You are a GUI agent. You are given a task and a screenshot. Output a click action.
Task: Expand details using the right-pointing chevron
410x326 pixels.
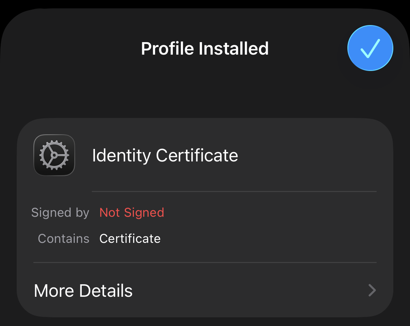[372, 290]
